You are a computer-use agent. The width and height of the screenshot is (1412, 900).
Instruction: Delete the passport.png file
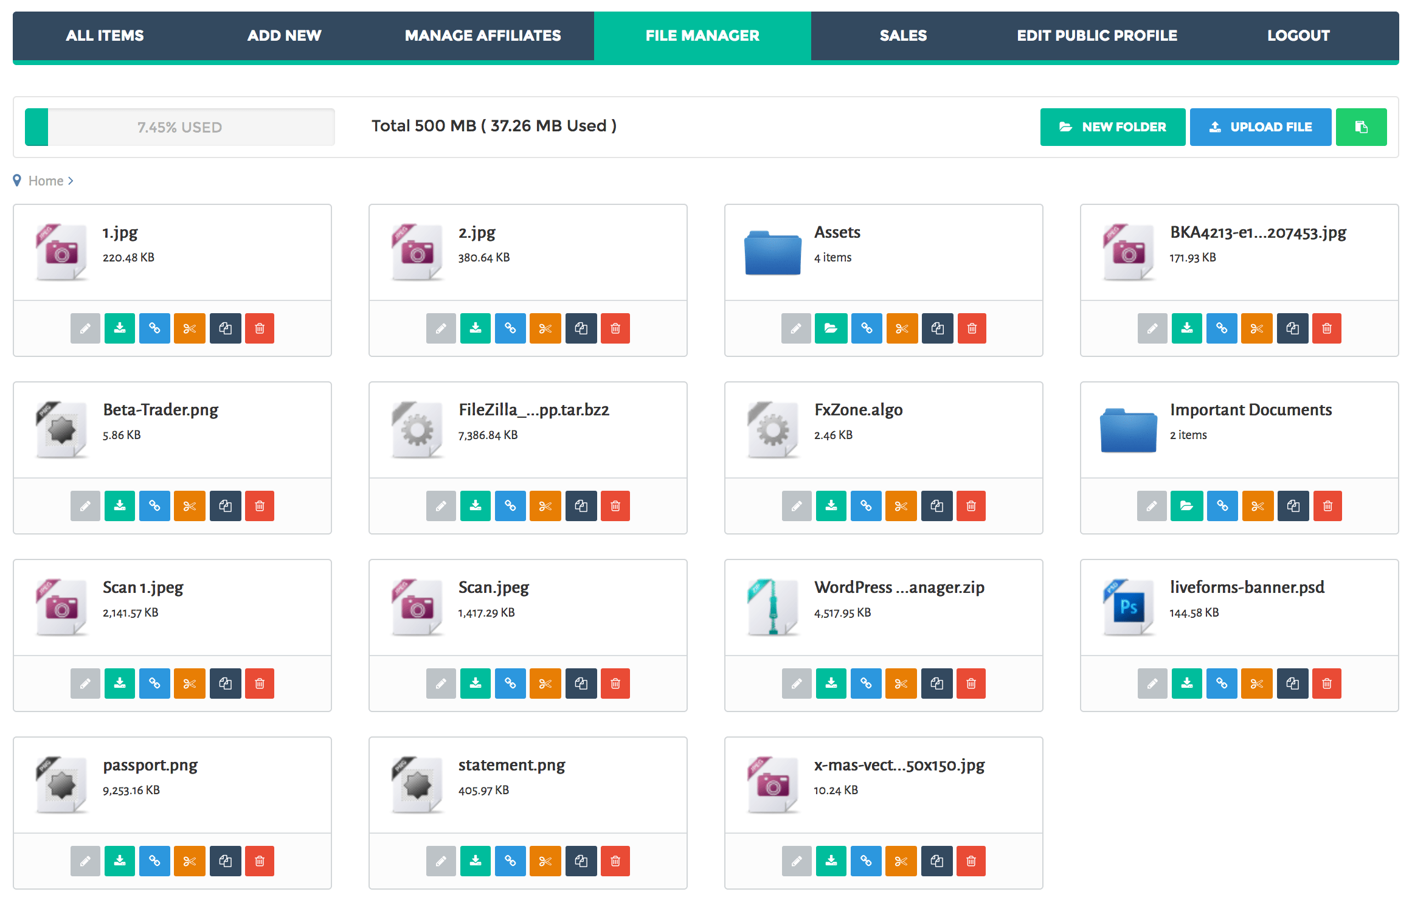pos(260,860)
